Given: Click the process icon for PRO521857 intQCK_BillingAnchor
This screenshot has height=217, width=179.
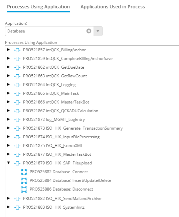Looking at the screenshot, I should 17,50.
